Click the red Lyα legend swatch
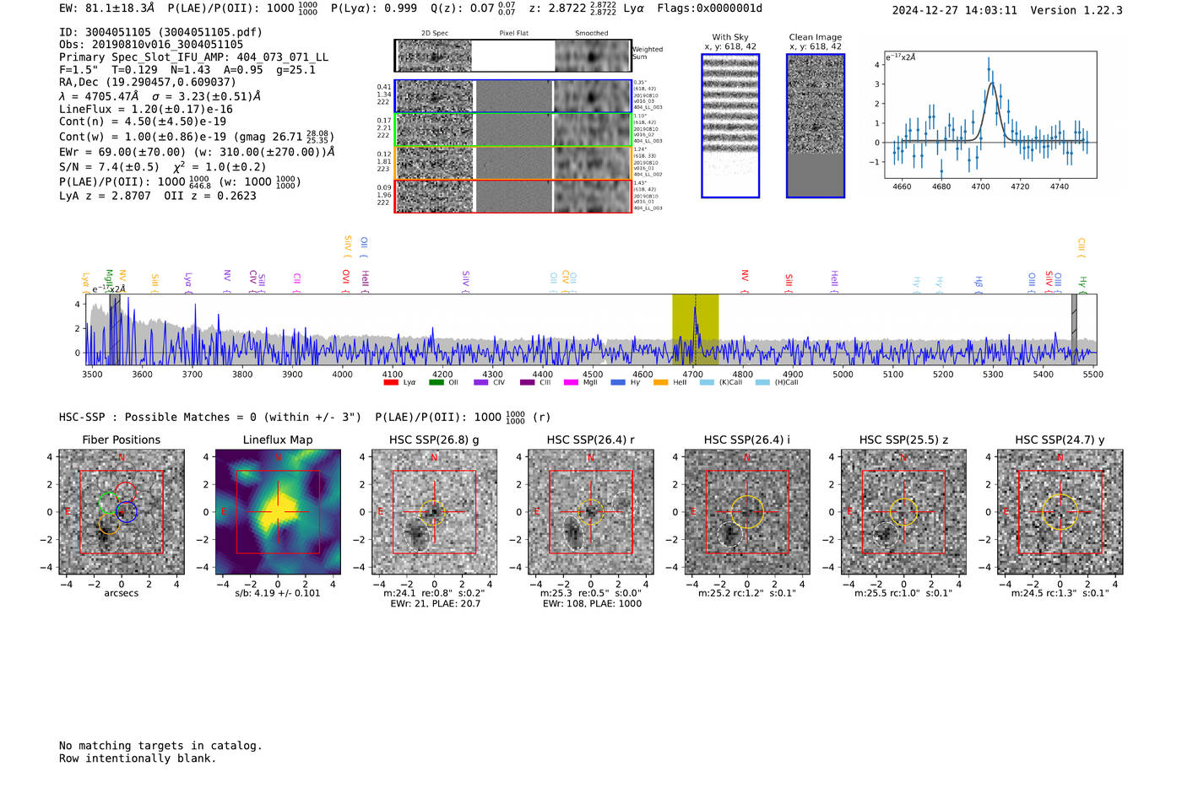 [391, 382]
